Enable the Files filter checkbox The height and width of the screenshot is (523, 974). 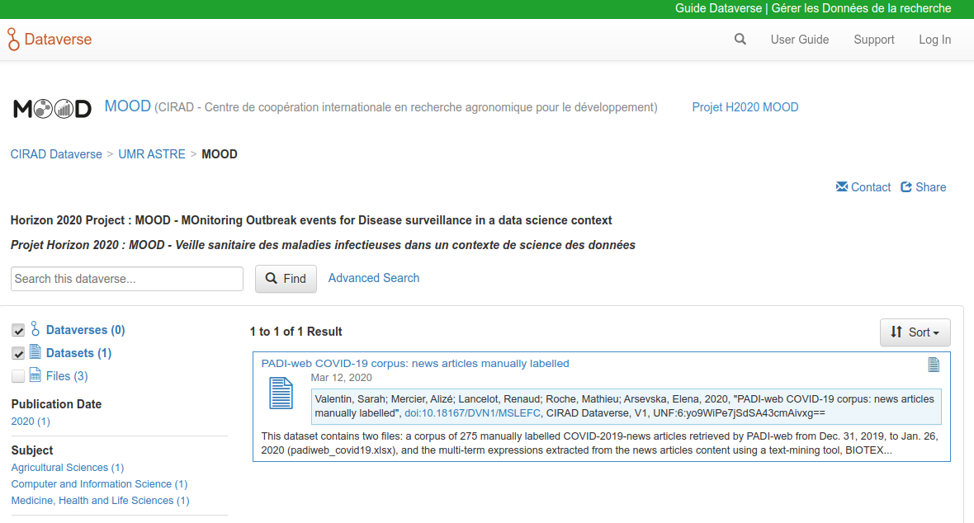[x=18, y=377]
